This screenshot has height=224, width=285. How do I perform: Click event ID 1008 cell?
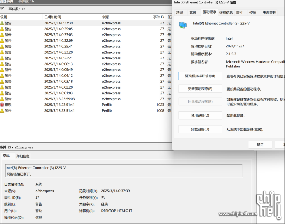pyautogui.click(x=160, y=111)
